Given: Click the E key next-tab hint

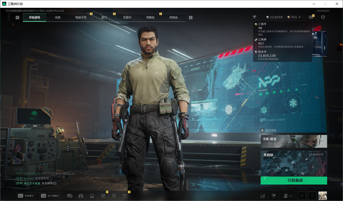Looking at the screenshot, I should tap(191, 18).
